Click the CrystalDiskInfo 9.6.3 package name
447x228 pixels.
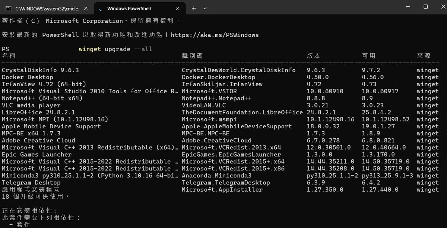[40, 70]
